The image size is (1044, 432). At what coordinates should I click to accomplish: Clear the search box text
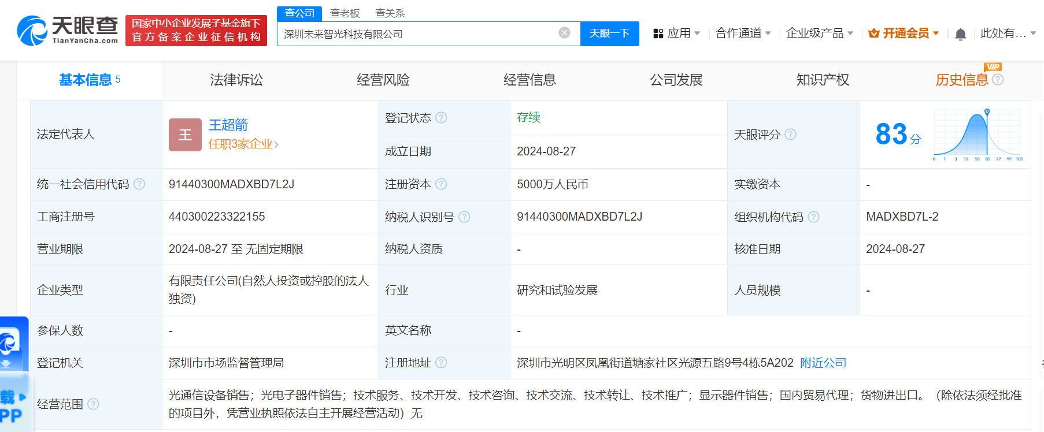[564, 33]
